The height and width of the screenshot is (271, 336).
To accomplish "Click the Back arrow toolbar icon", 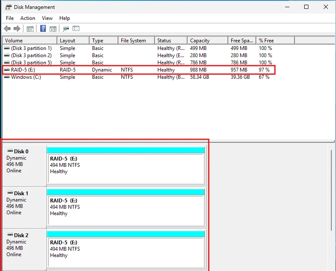I will point(7,28).
